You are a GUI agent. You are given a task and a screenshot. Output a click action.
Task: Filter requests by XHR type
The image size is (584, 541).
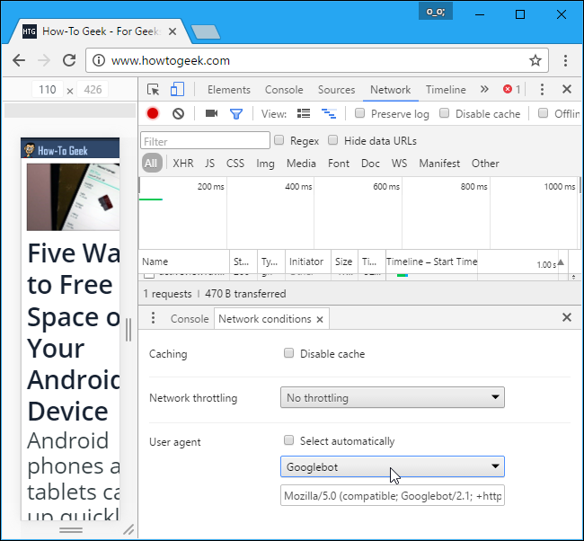[183, 164]
